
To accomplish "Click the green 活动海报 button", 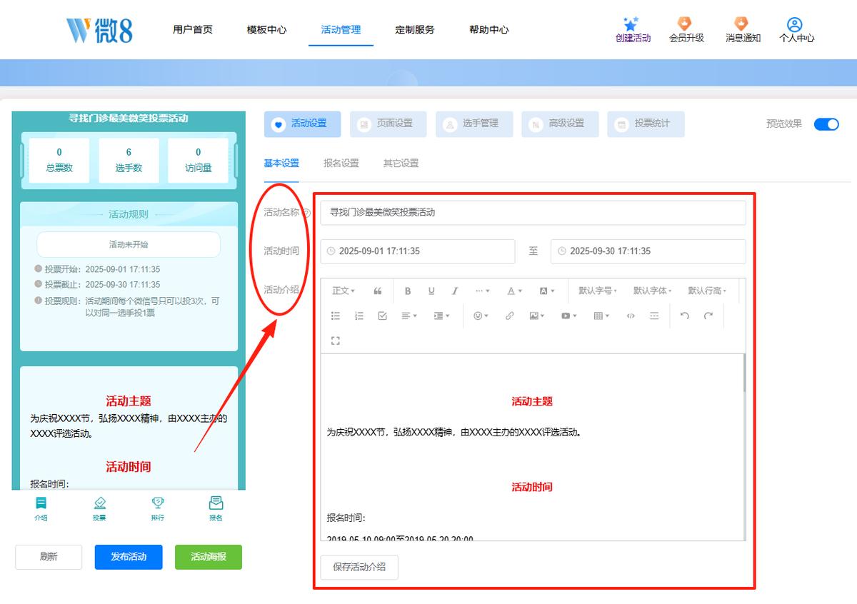I will click(209, 557).
